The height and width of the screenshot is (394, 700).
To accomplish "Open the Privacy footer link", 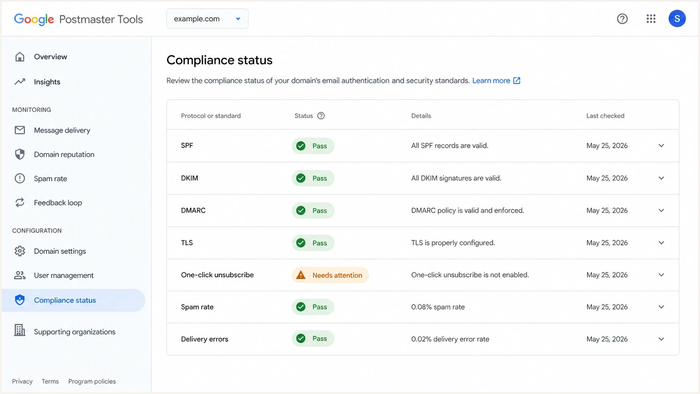I will pyautogui.click(x=22, y=381).
